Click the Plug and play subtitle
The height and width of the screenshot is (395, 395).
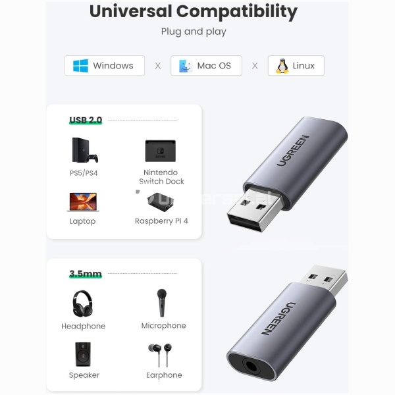194,32
